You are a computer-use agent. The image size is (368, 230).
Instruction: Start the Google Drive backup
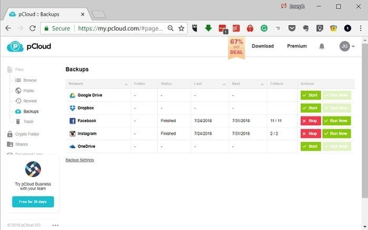[311, 95]
